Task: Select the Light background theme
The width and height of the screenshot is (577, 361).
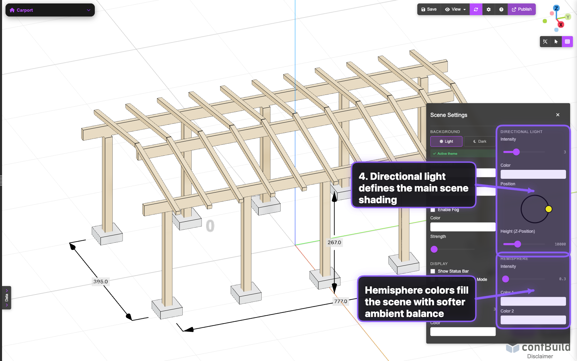Action: (446, 141)
